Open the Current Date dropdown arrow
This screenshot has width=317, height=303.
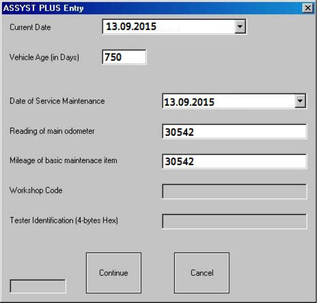(x=240, y=27)
